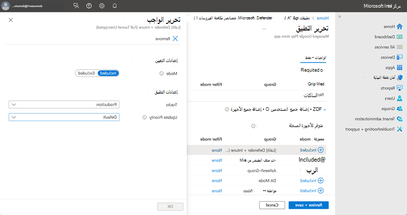Click the Apps grid icon
The width and height of the screenshot is (407, 215).
pos(400,68)
